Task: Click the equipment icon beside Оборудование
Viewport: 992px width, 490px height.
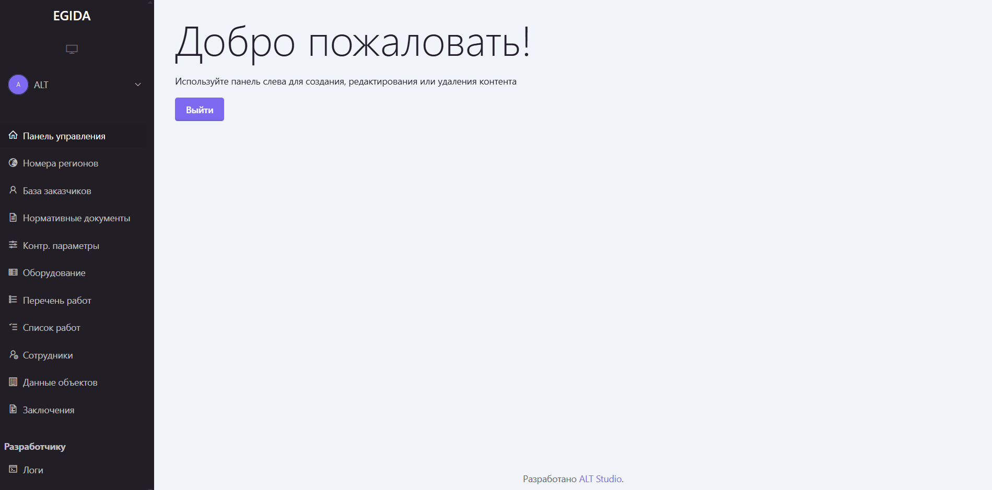Action: click(13, 272)
